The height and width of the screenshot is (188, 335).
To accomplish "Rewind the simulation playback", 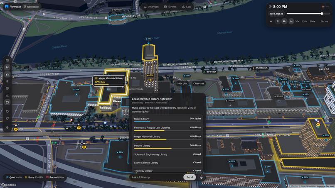I will (x=271, y=21).
